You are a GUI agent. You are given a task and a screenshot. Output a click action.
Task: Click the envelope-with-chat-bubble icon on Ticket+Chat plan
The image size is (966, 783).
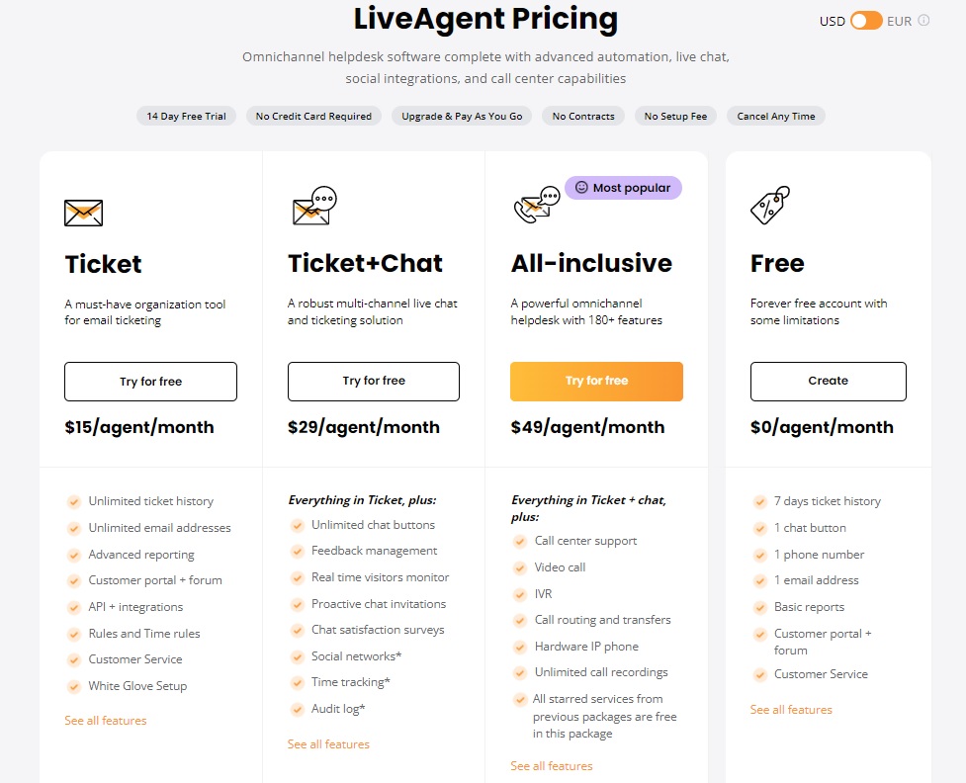click(x=312, y=205)
